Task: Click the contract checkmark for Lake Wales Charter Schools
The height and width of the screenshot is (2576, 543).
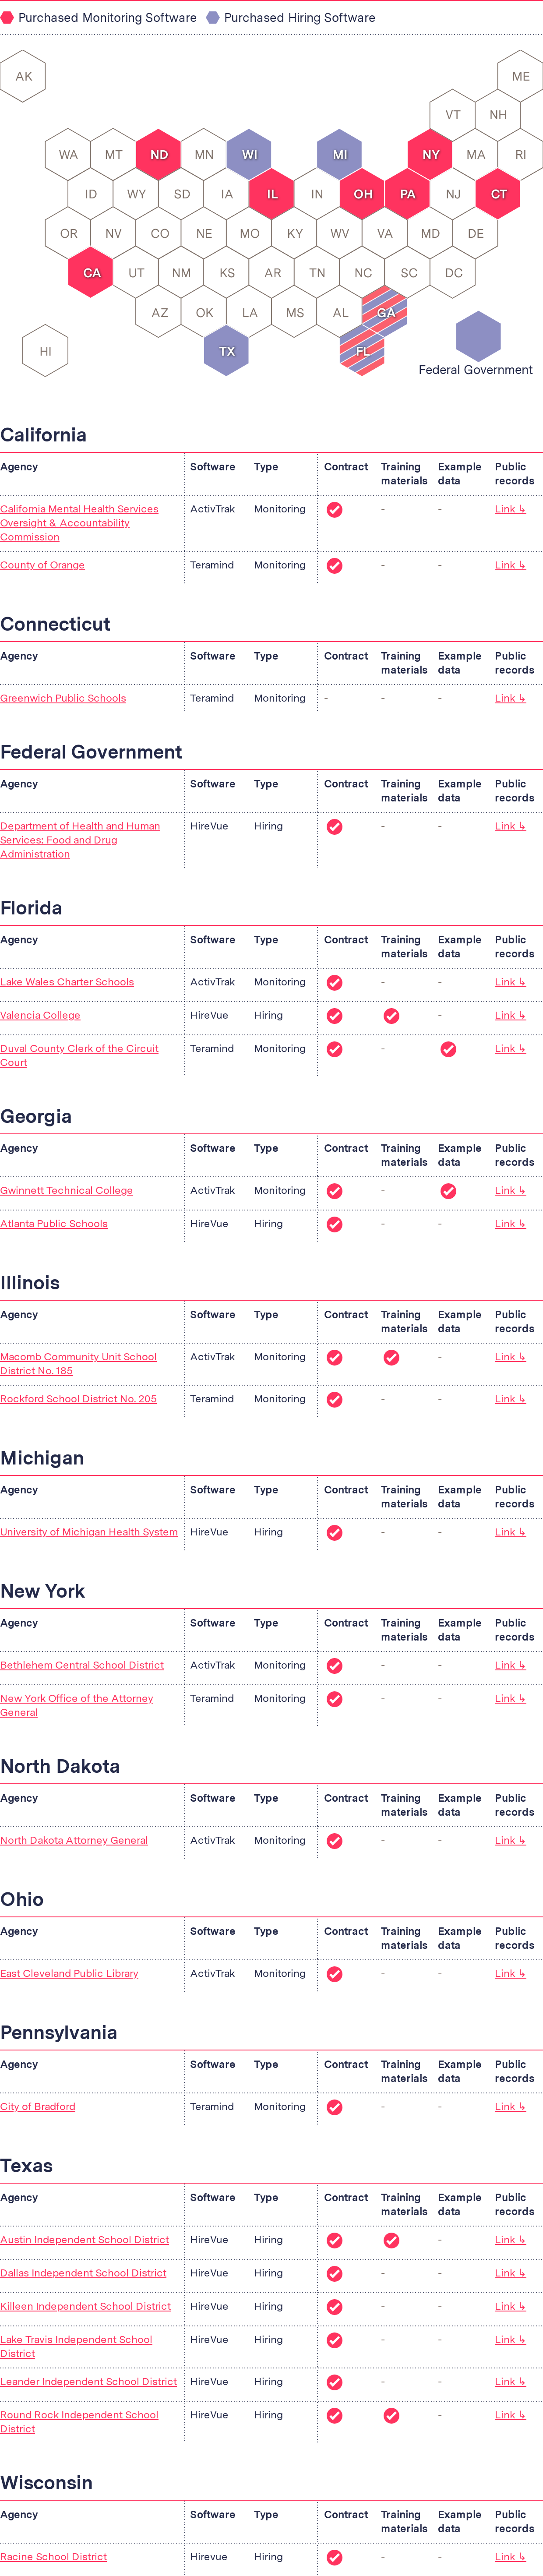Action: pyautogui.click(x=335, y=983)
